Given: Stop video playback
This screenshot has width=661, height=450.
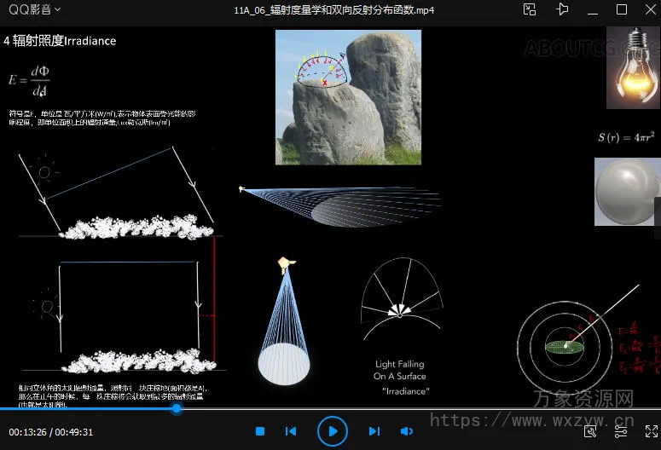Looking at the screenshot, I should click(260, 432).
